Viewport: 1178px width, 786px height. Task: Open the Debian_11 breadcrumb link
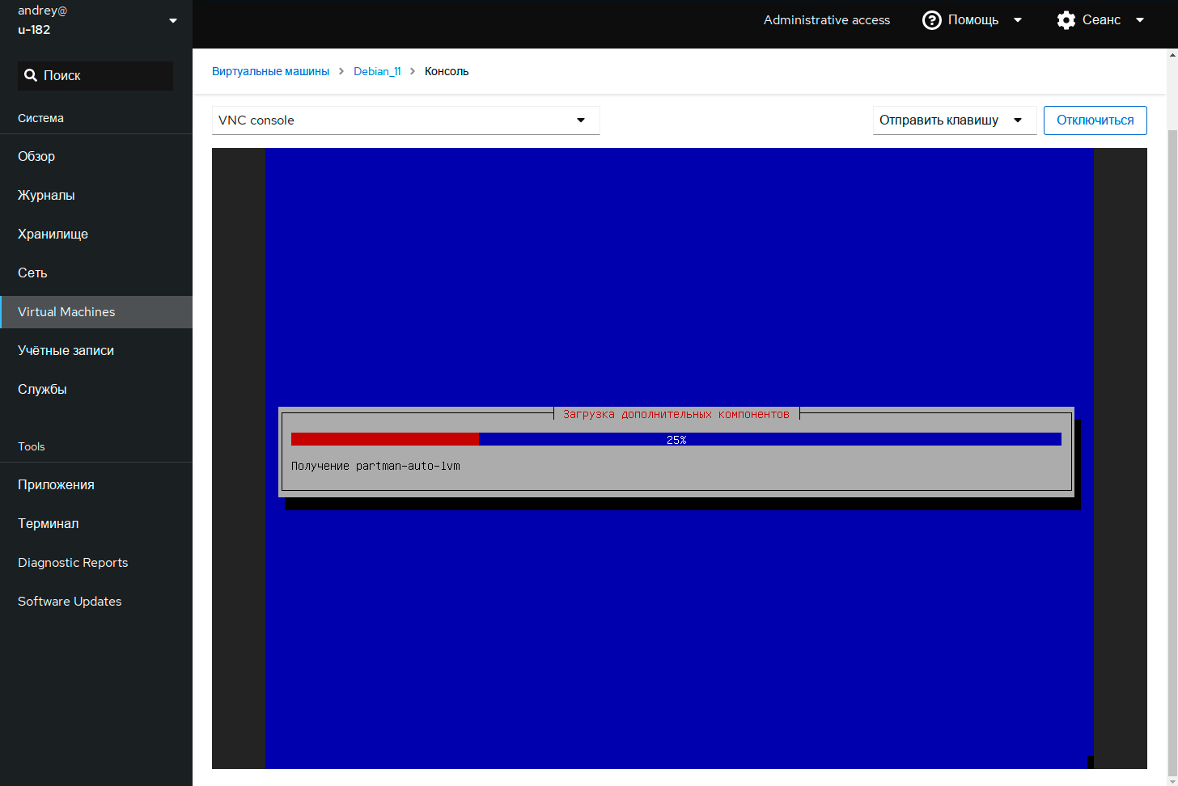point(377,71)
